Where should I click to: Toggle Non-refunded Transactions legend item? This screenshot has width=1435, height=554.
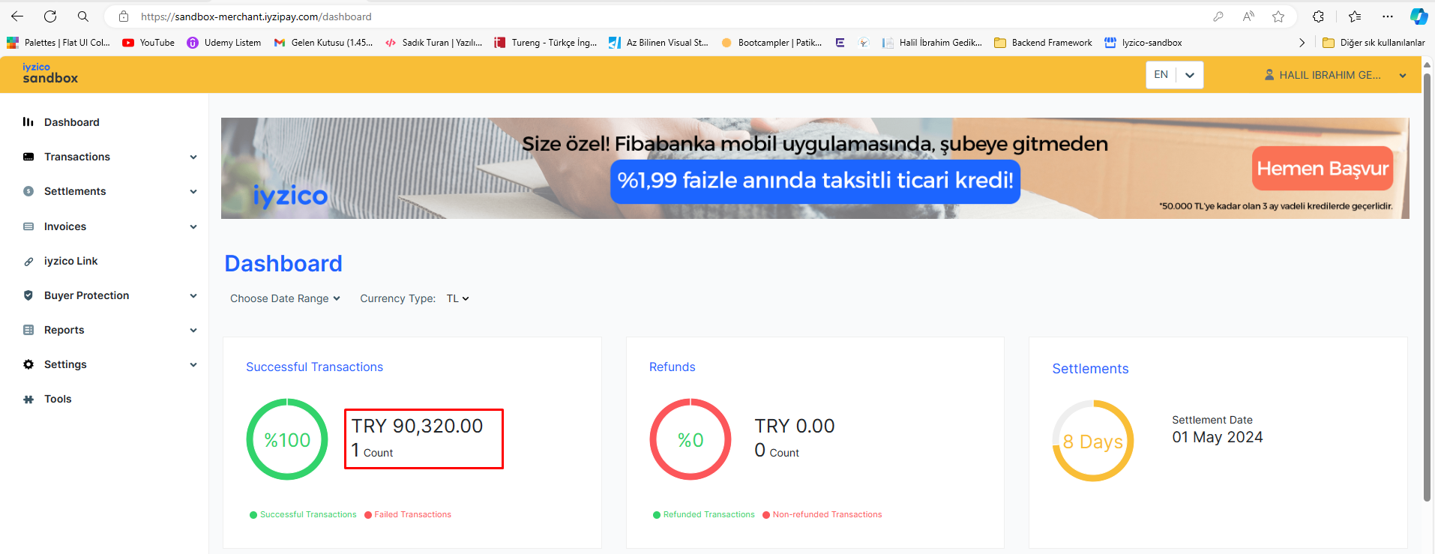coord(822,514)
